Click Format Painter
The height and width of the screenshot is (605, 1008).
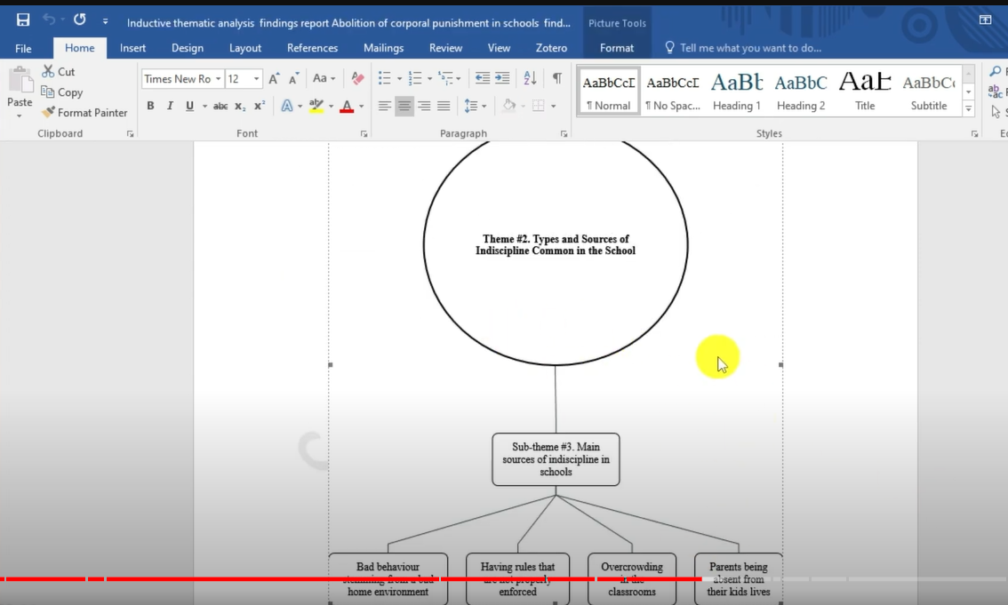click(84, 113)
